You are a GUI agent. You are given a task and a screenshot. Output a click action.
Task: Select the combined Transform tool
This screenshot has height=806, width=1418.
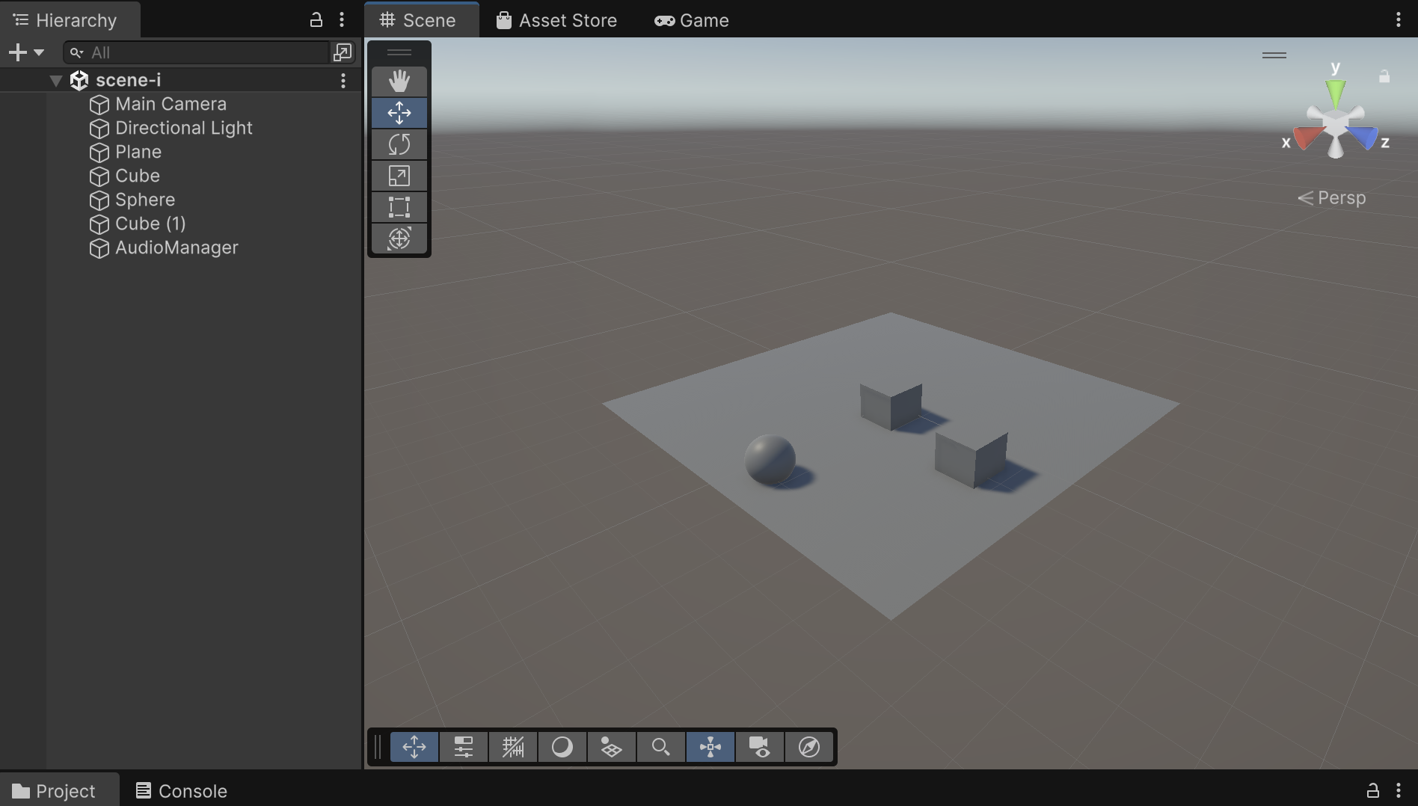399,239
